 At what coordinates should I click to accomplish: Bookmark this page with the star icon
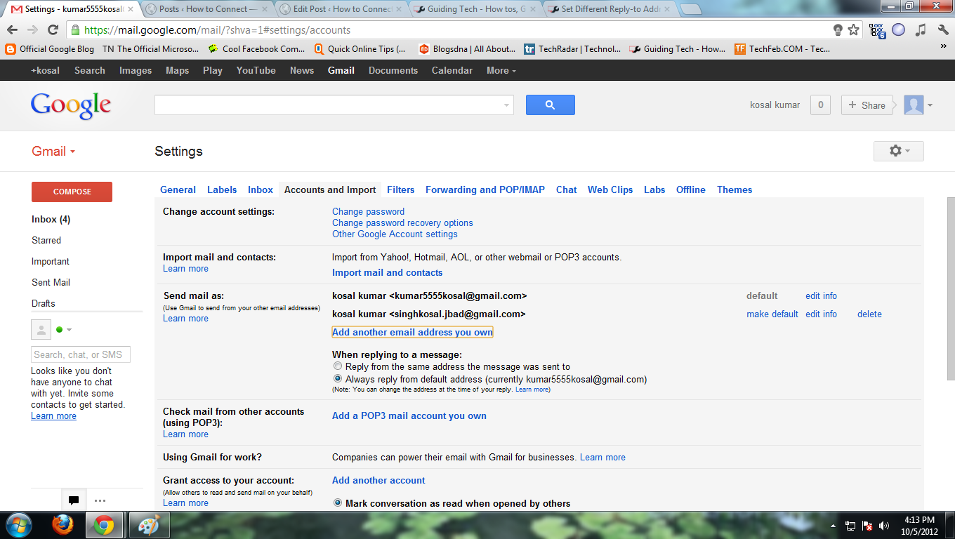coord(853,30)
